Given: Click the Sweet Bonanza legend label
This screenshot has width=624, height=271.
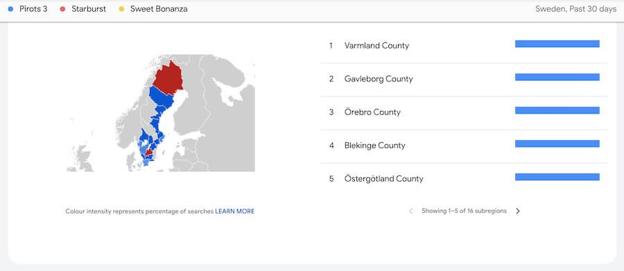Looking at the screenshot, I should 159,9.
